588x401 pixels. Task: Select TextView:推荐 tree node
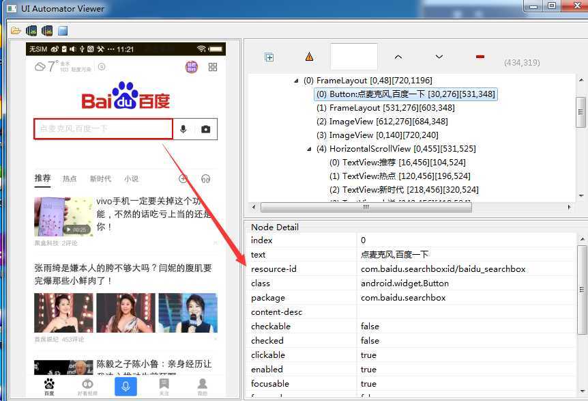tap(398, 163)
